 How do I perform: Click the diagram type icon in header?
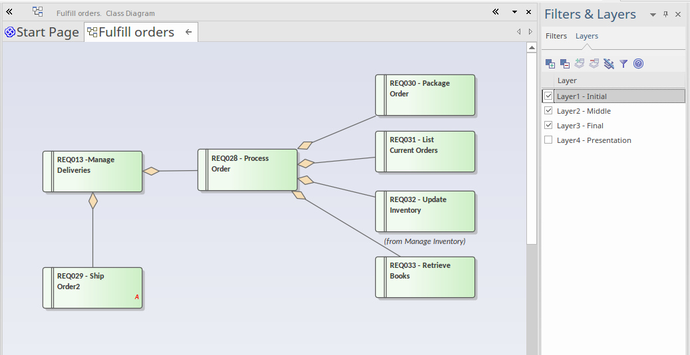(x=38, y=12)
